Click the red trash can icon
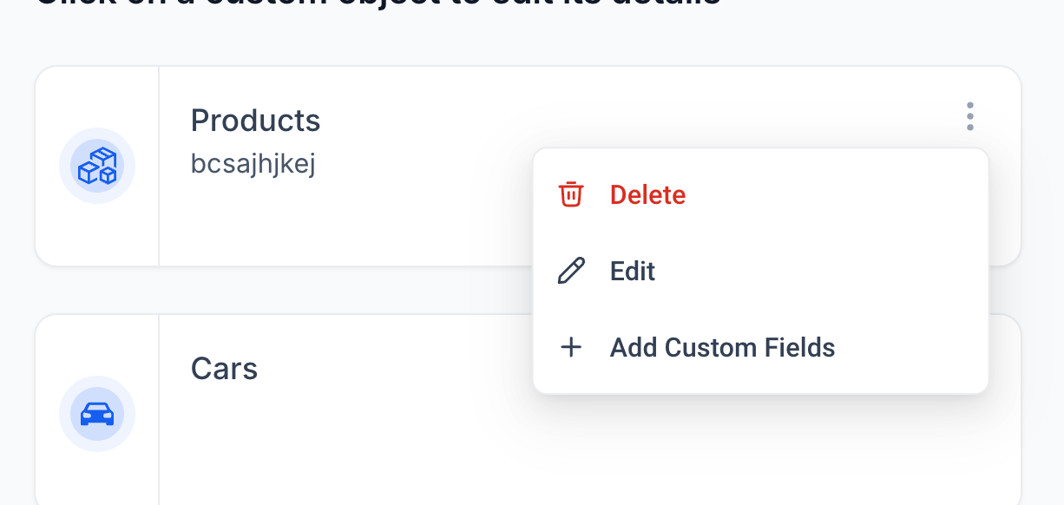 570,194
